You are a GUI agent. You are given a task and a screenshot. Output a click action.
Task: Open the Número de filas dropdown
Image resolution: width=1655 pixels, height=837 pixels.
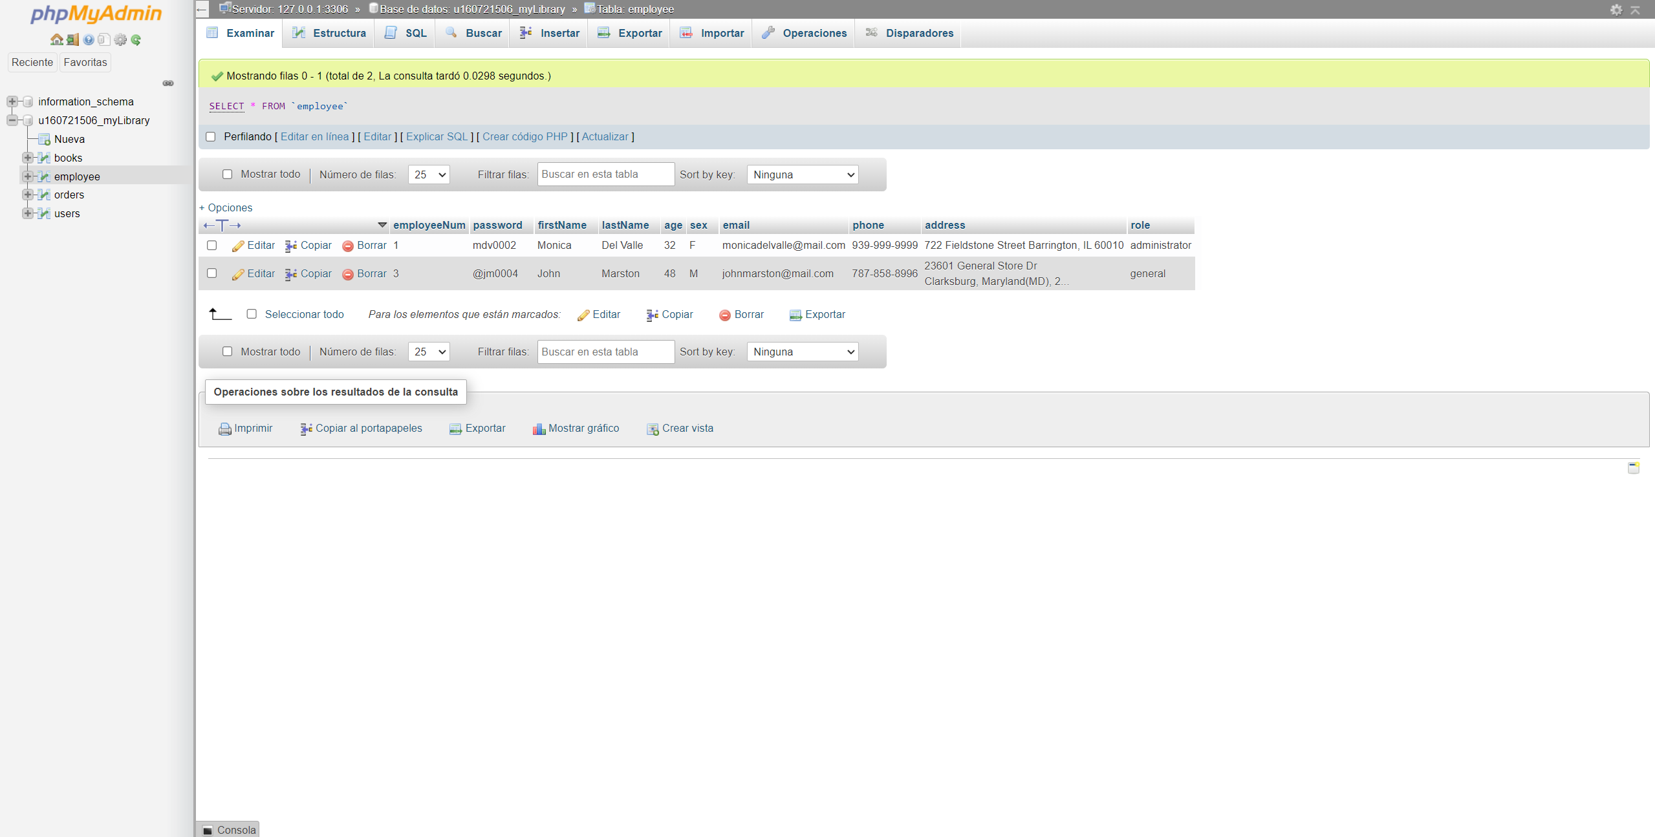point(427,175)
